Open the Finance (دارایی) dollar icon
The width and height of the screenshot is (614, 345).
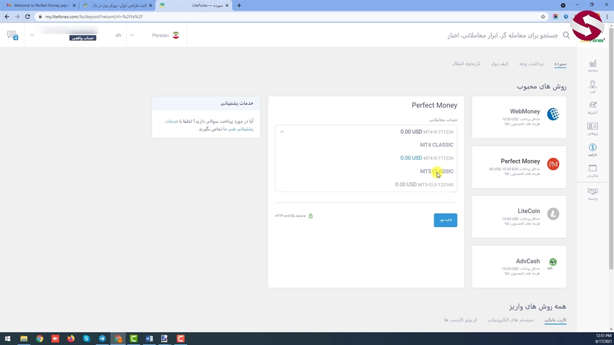[x=592, y=149]
